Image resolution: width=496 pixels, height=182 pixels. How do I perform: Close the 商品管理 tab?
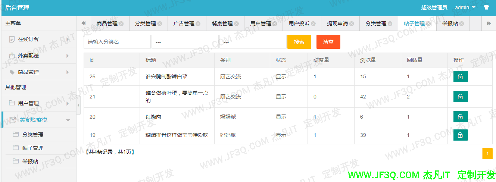tap(121, 23)
